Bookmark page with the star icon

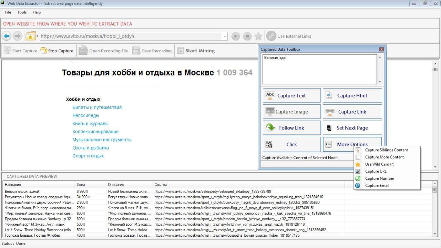[258, 36]
